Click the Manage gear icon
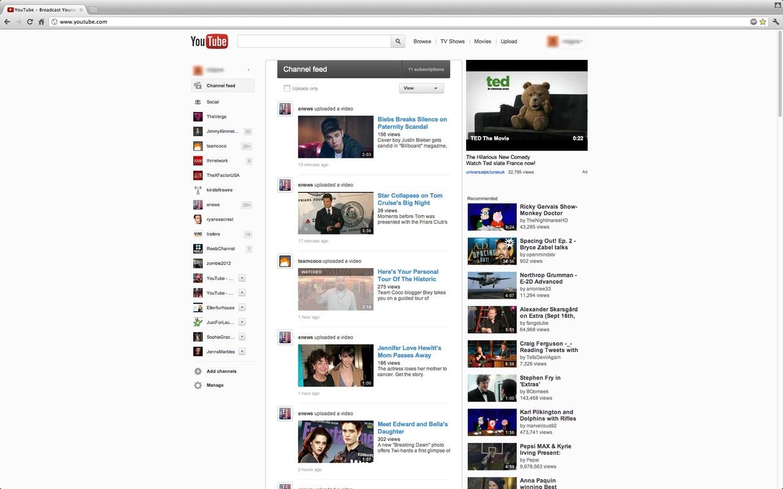The width and height of the screenshot is (783, 489). click(x=198, y=386)
